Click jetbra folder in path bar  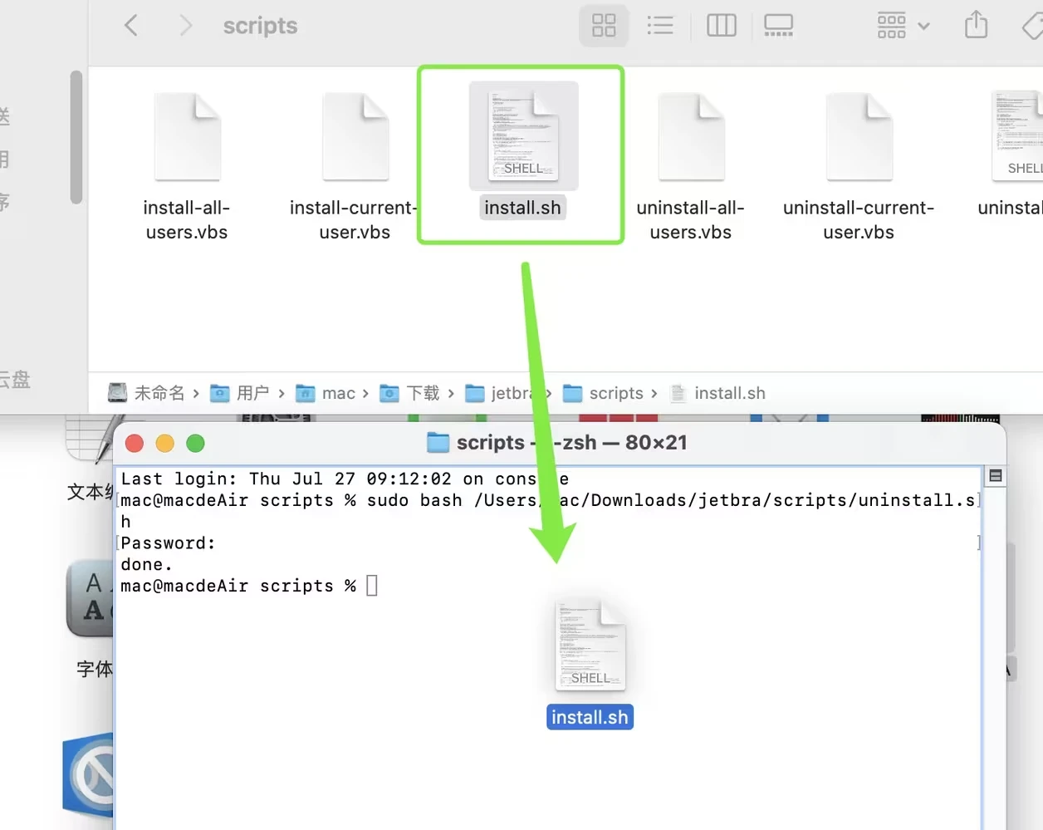tap(500, 393)
